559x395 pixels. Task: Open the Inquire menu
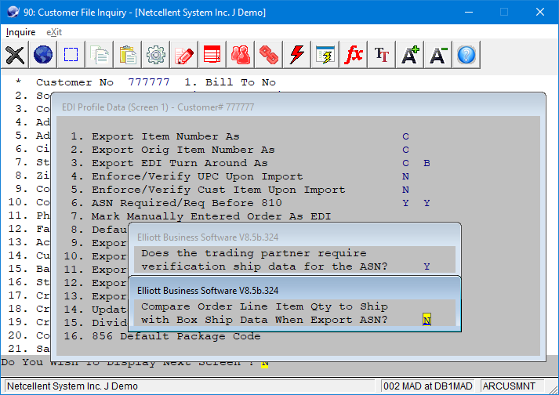pos(21,32)
